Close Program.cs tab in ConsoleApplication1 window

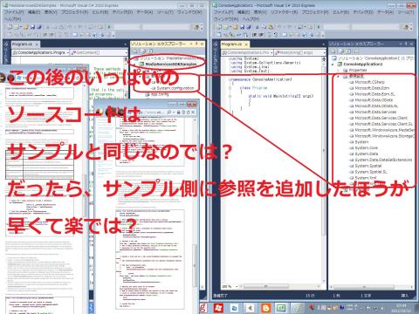(246, 44)
